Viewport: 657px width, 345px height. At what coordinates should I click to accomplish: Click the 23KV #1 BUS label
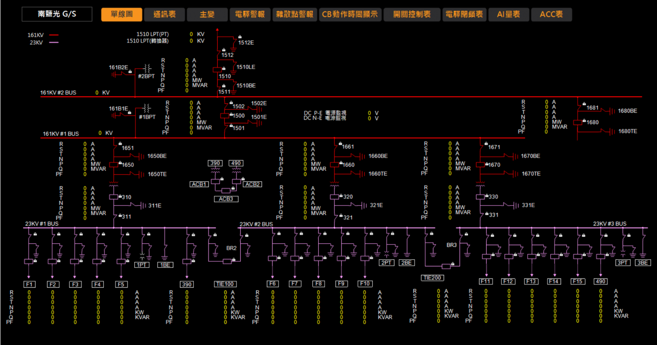pyautogui.click(x=42, y=224)
